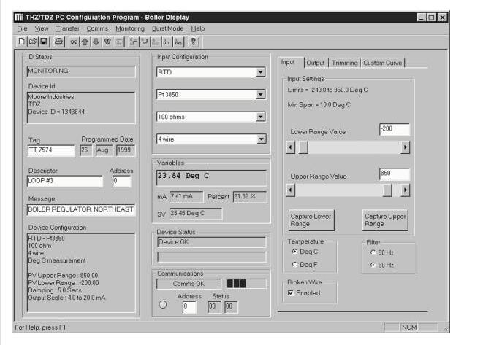Toggle the Broken Wire Enabled checkbox
This screenshot has height=345, width=483.
[292, 293]
